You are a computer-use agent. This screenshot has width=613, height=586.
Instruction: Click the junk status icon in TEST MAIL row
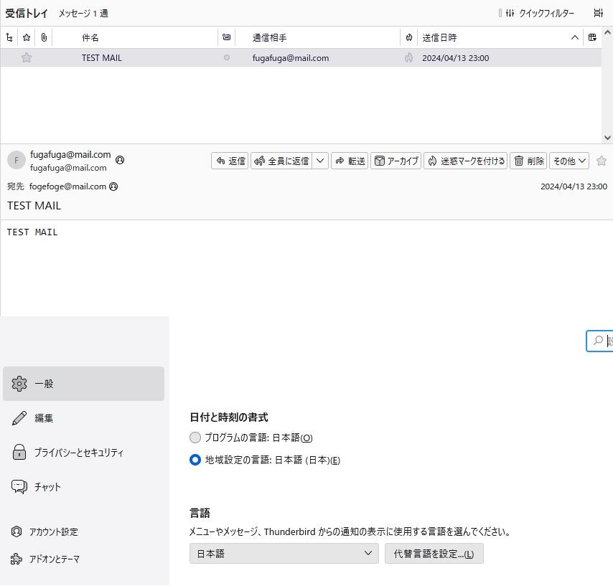[408, 58]
